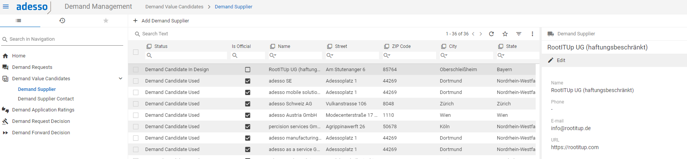Select the adesso SE row checkbox

[x=136, y=81]
